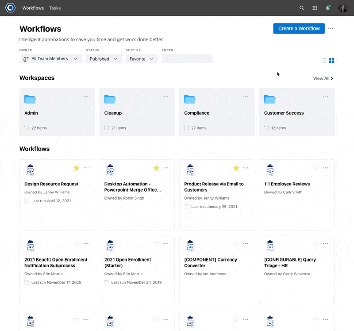The height and width of the screenshot is (331, 354).
Task: Click 'Owned by Ronin Singh' text
Action: point(124,198)
